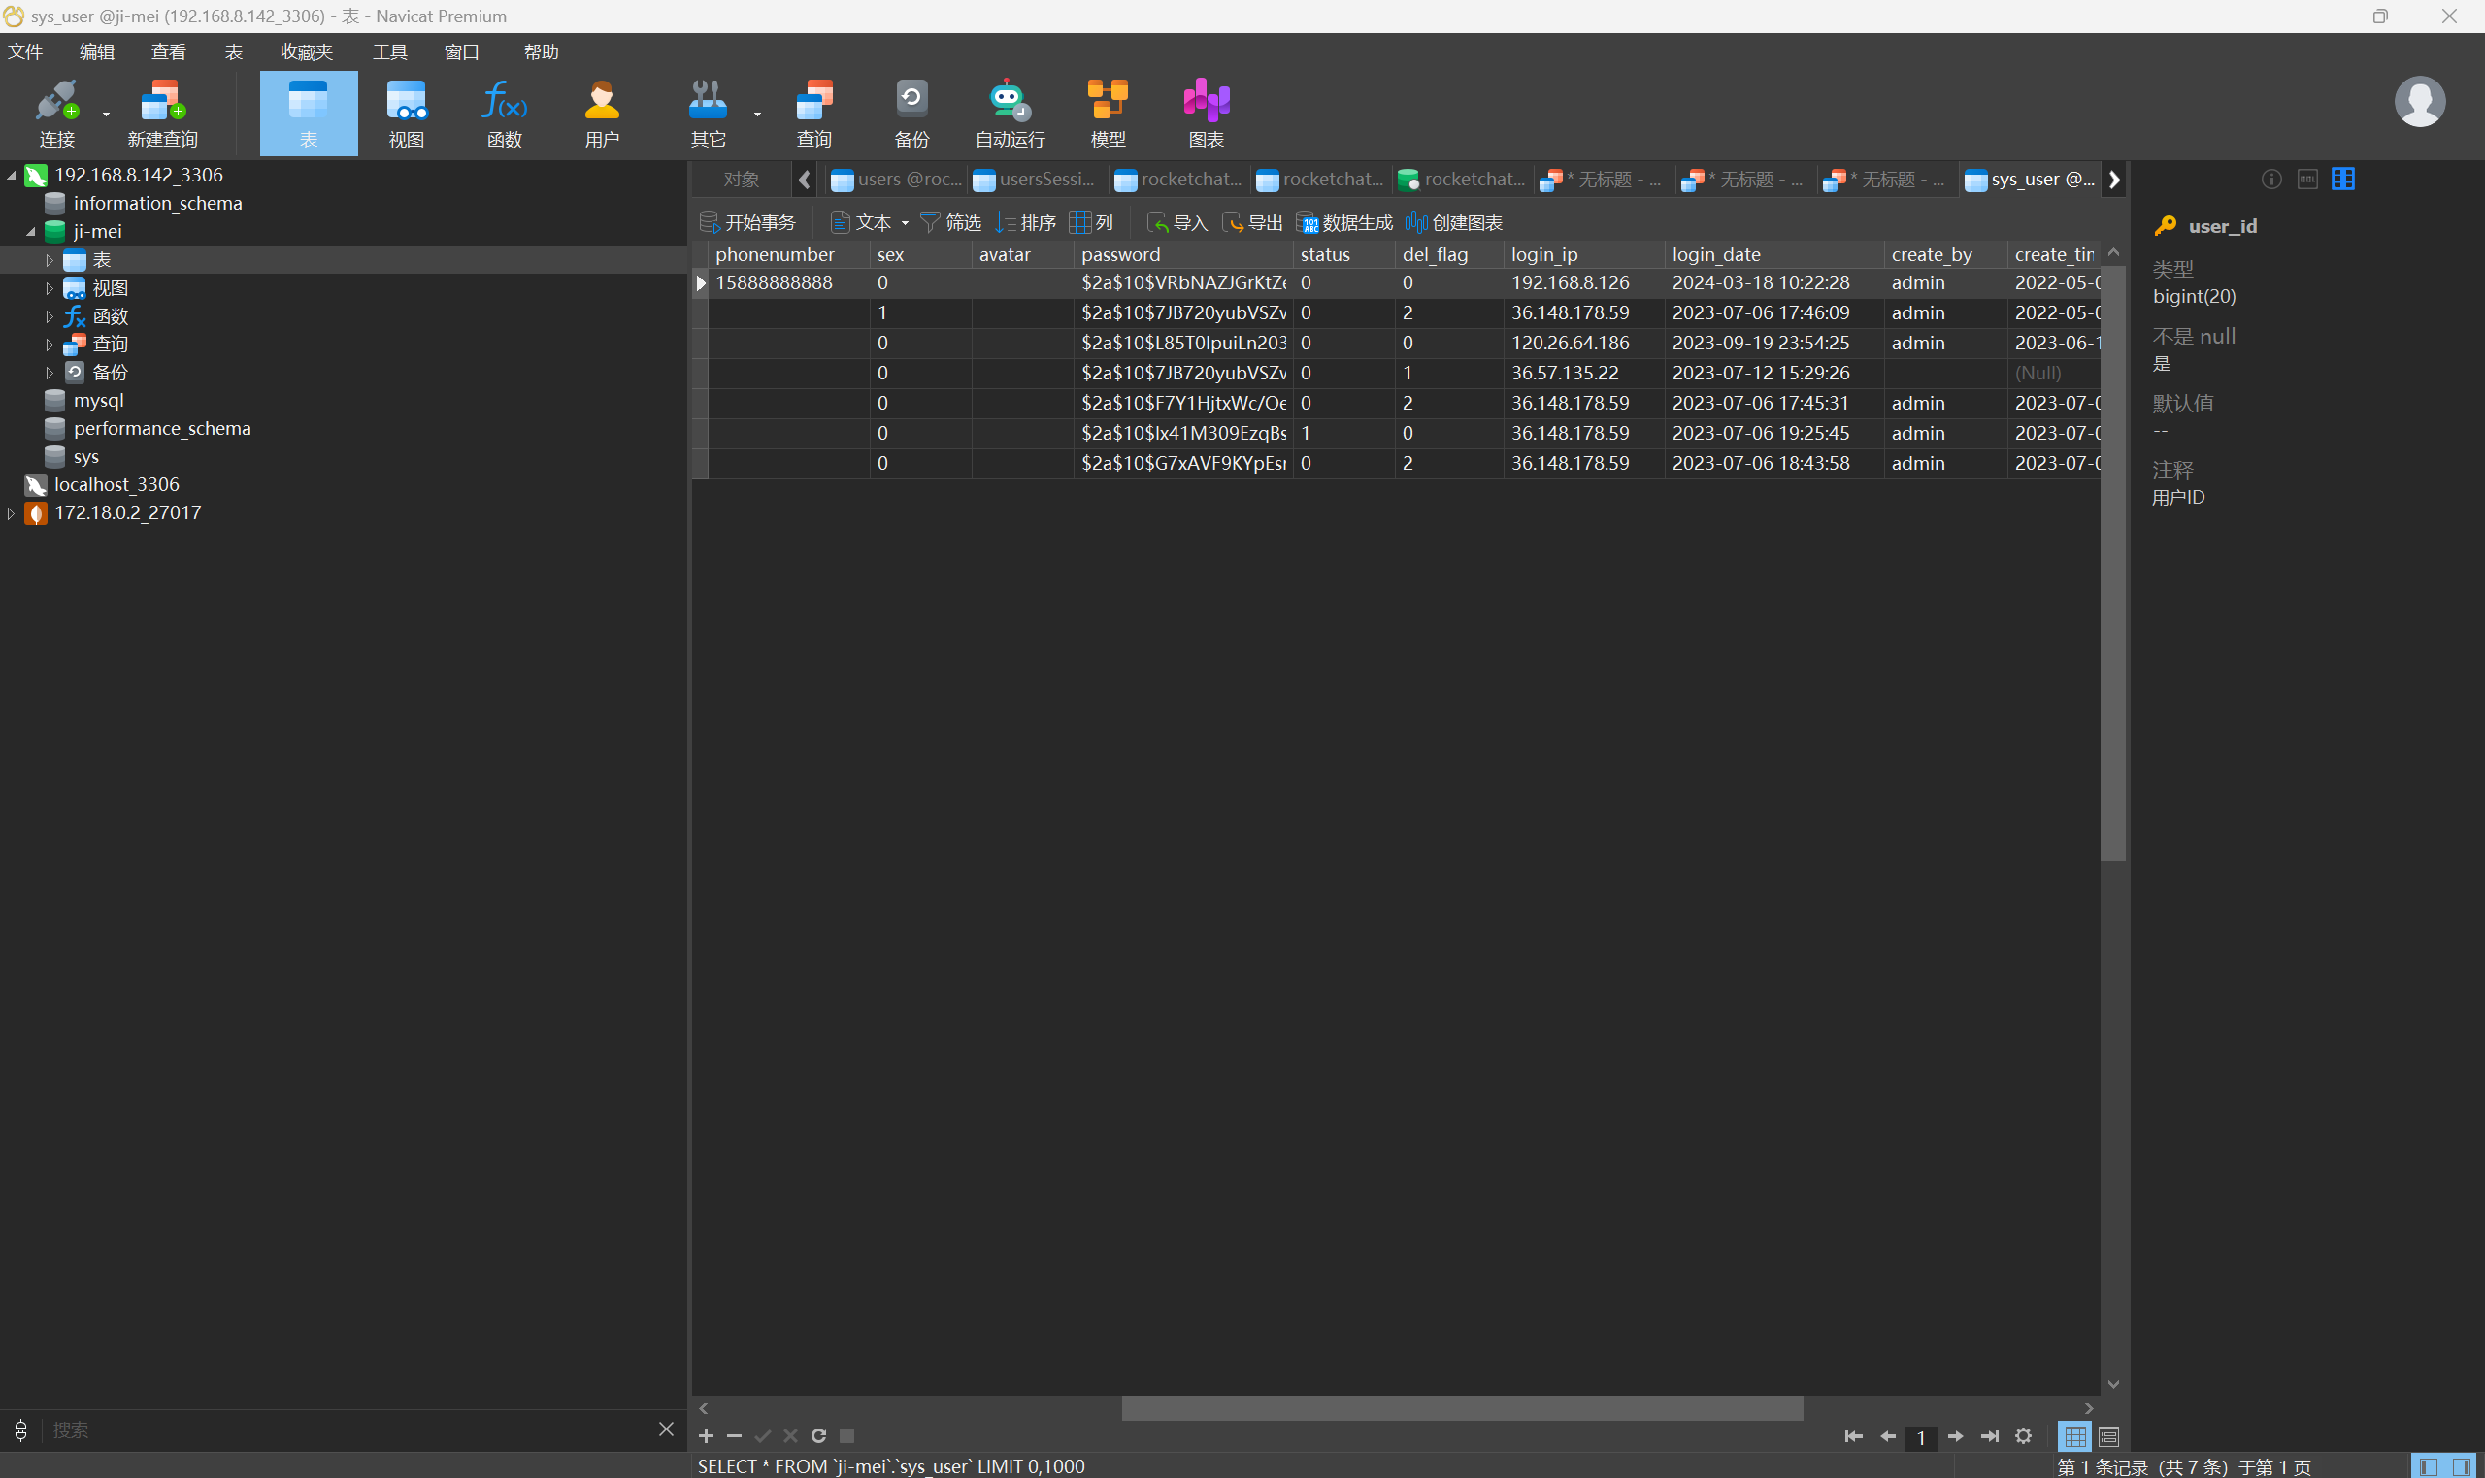2485x1478 pixels.
Task: Toggle the DDL view in the info panel
Action: point(2307,180)
